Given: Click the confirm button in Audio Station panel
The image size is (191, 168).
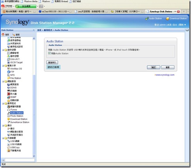Looking at the screenshot, I should coord(154,67).
